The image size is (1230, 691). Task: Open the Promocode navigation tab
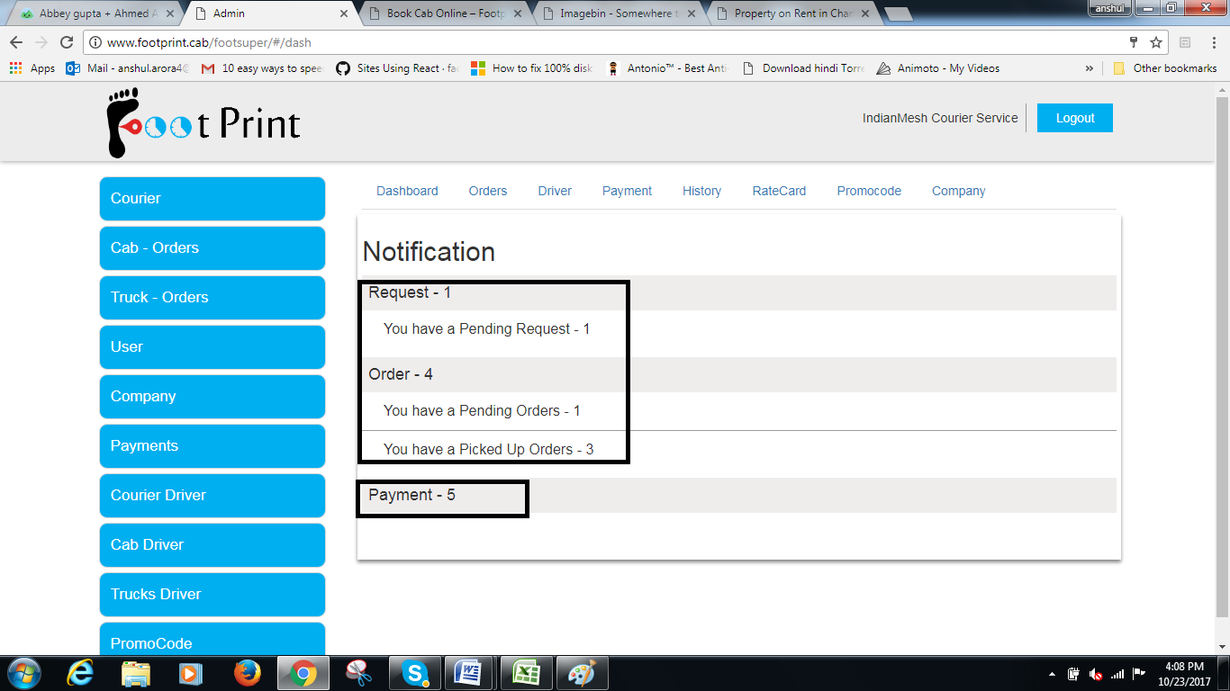click(x=869, y=191)
